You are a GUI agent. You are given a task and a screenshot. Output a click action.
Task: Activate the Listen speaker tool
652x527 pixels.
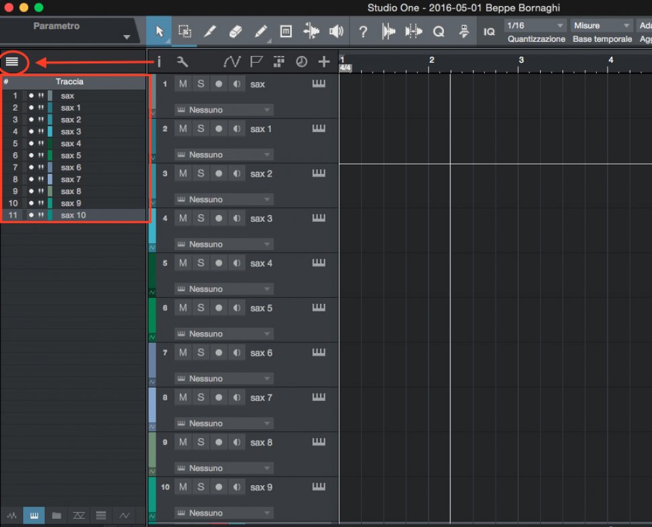tap(335, 32)
